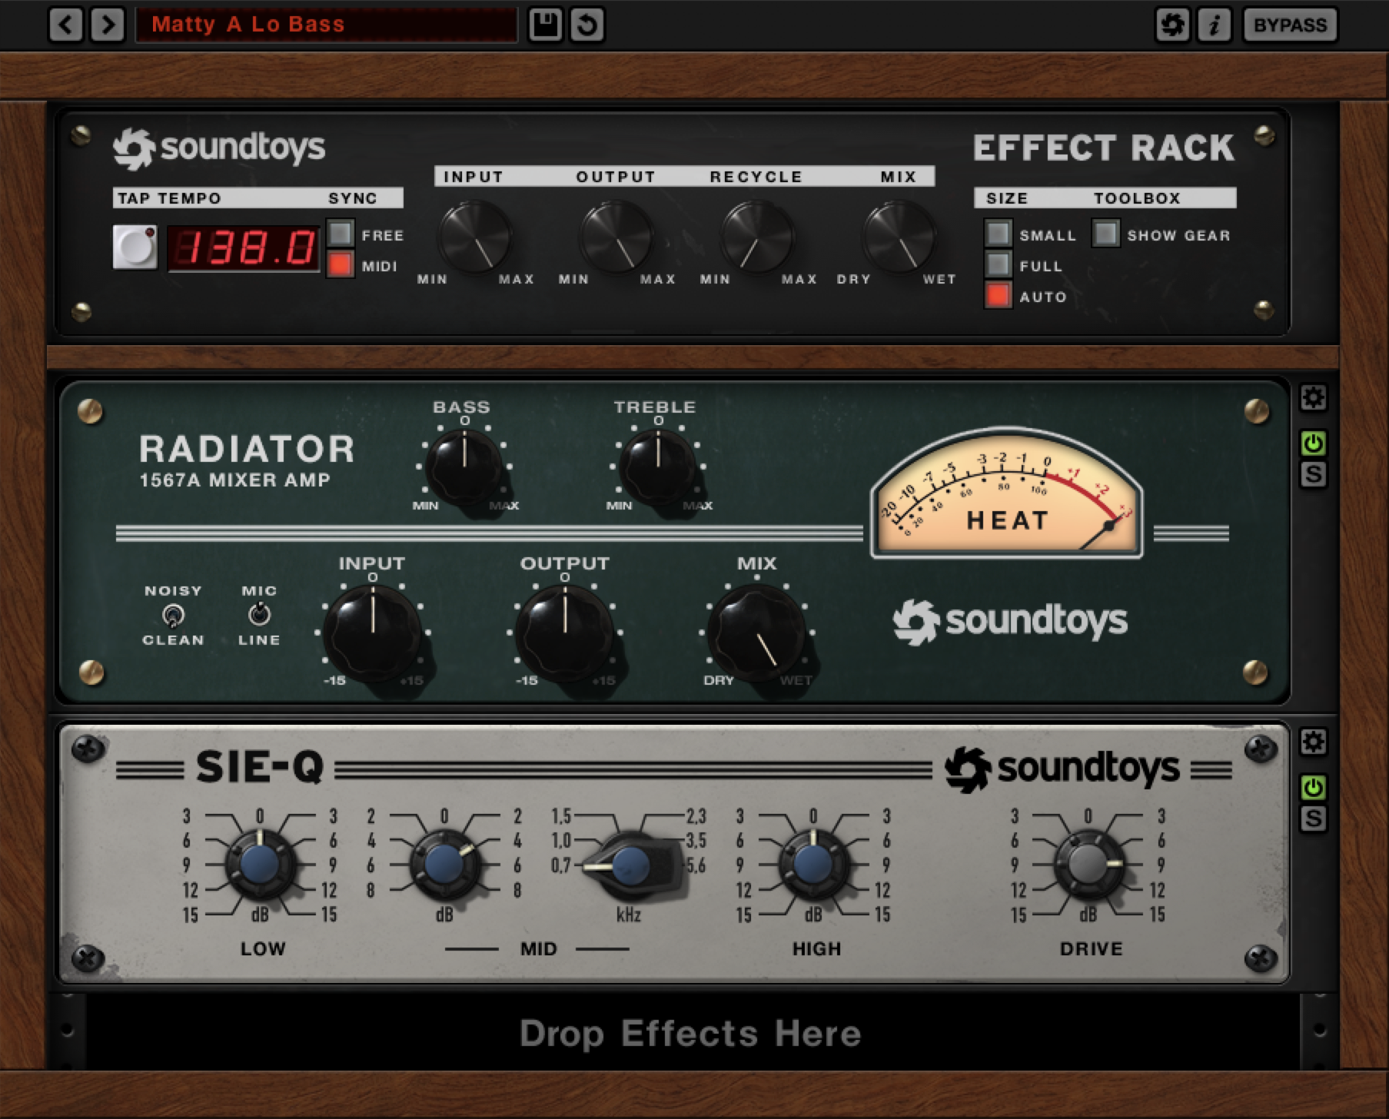Open the Matty A Lo Bass preset menu
Viewport: 1389px width, 1119px height.
[326, 25]
